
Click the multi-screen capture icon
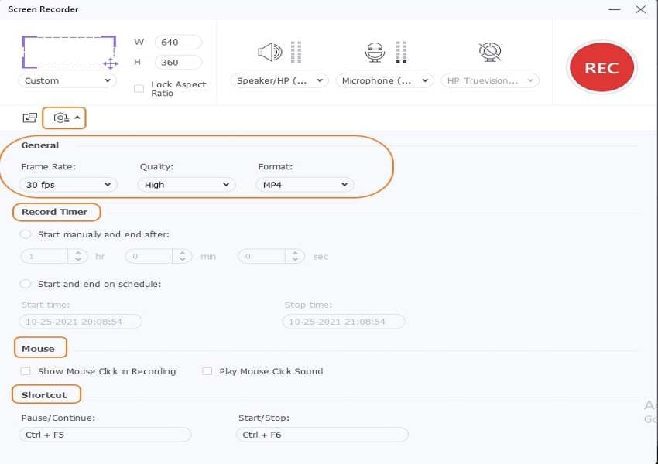[29, 118]
